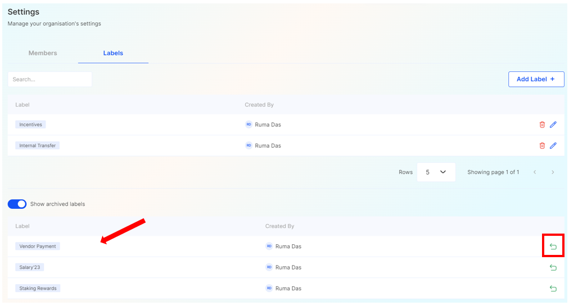Click the Vendor Payment label tag
Screen dimensions: 569x306
click(38, 246)
